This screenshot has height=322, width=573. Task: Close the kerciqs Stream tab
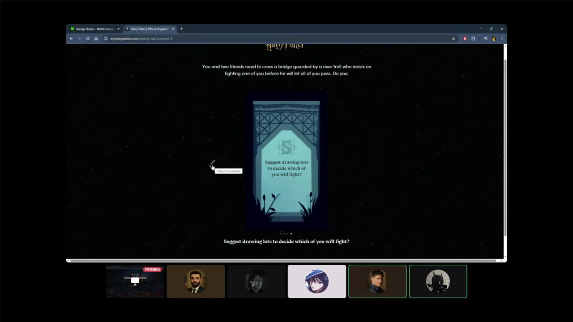click(x=118, y=29)
